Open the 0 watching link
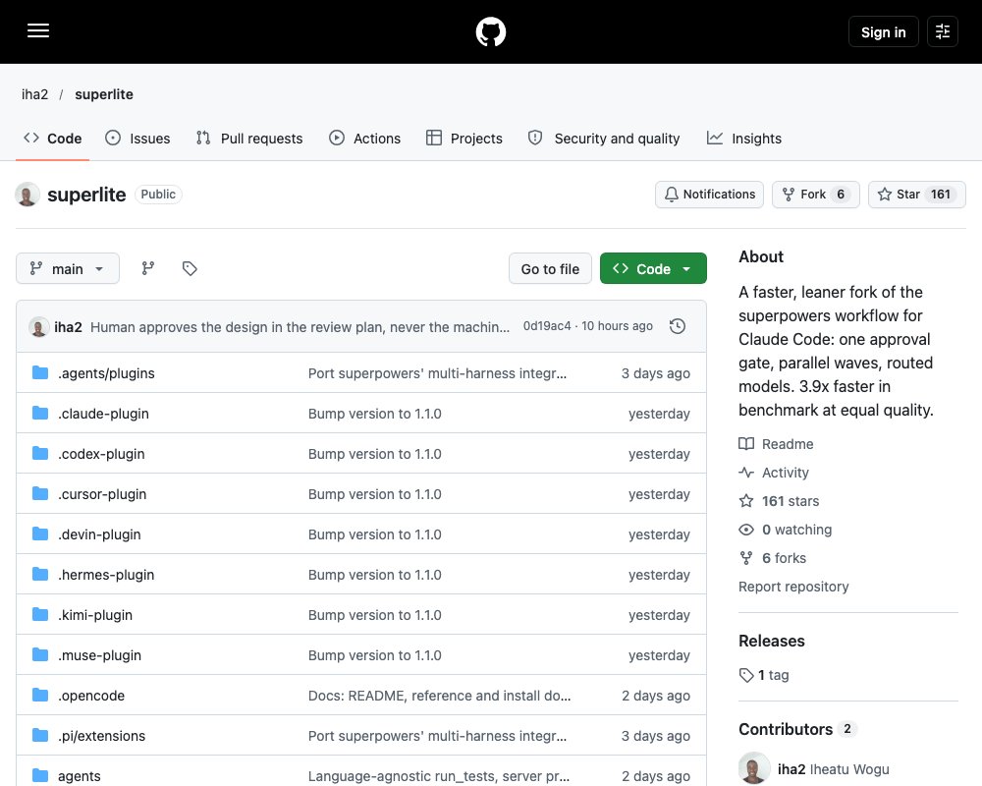The width and height of the screenshot is (982, 786). 786,529
